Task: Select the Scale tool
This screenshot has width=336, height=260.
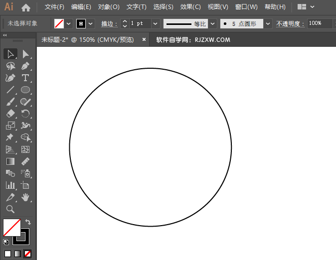Action: coord(10,126)
